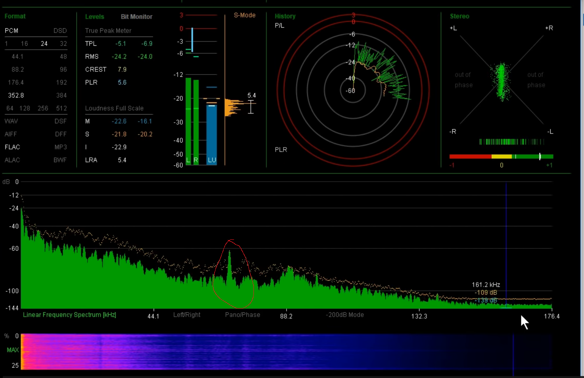Click short-term max value -20.2
This screenshot has height=378, width=584.
pos(145,134)
